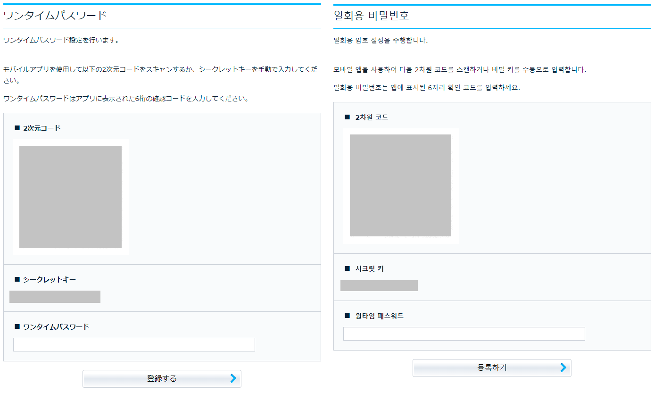Click the ワンタイムパスワード page heading
The image size is (654, 393).
(x=55, y=16)
